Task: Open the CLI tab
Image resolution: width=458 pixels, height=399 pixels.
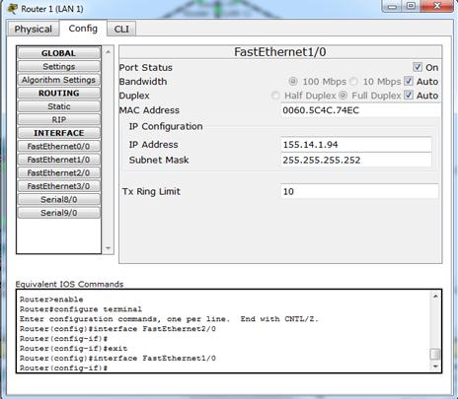Action: [121, 30]
